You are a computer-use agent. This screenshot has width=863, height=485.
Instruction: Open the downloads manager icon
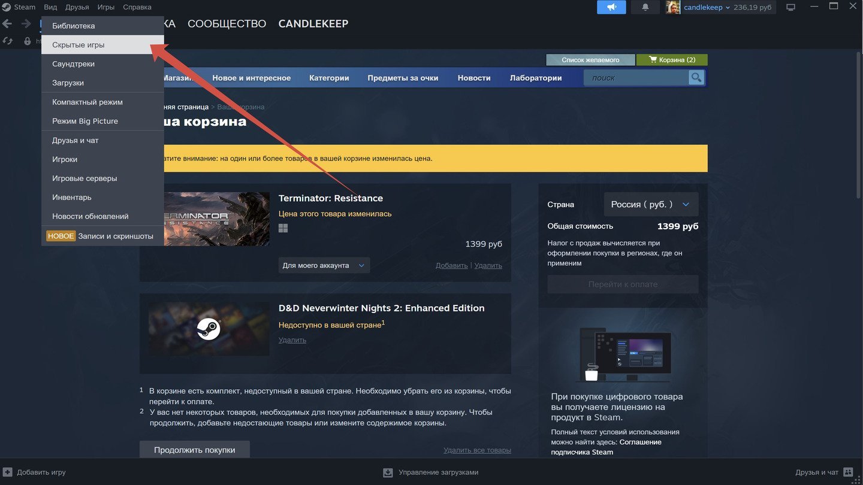point(388,472)
